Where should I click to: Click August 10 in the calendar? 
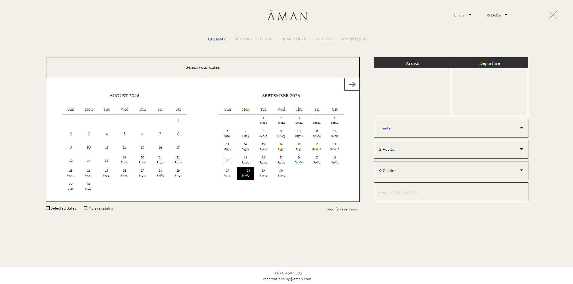click(x=89, y=147)
